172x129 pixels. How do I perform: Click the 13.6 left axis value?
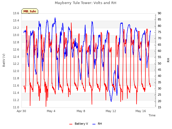pyautogui.click(x=16, y=13)
